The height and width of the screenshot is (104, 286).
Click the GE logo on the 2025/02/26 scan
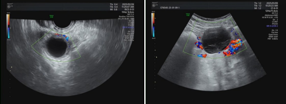[x=8, y=7]
